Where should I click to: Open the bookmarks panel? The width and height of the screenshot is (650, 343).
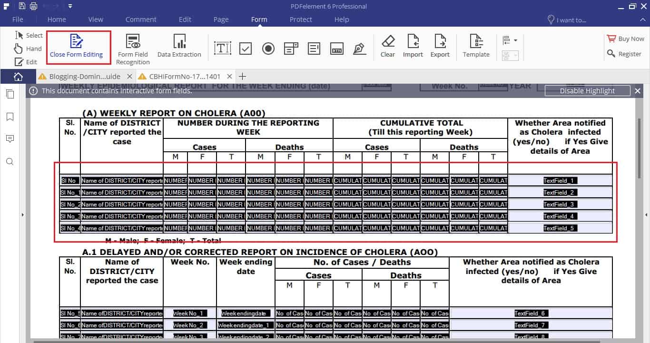point(10,117)
